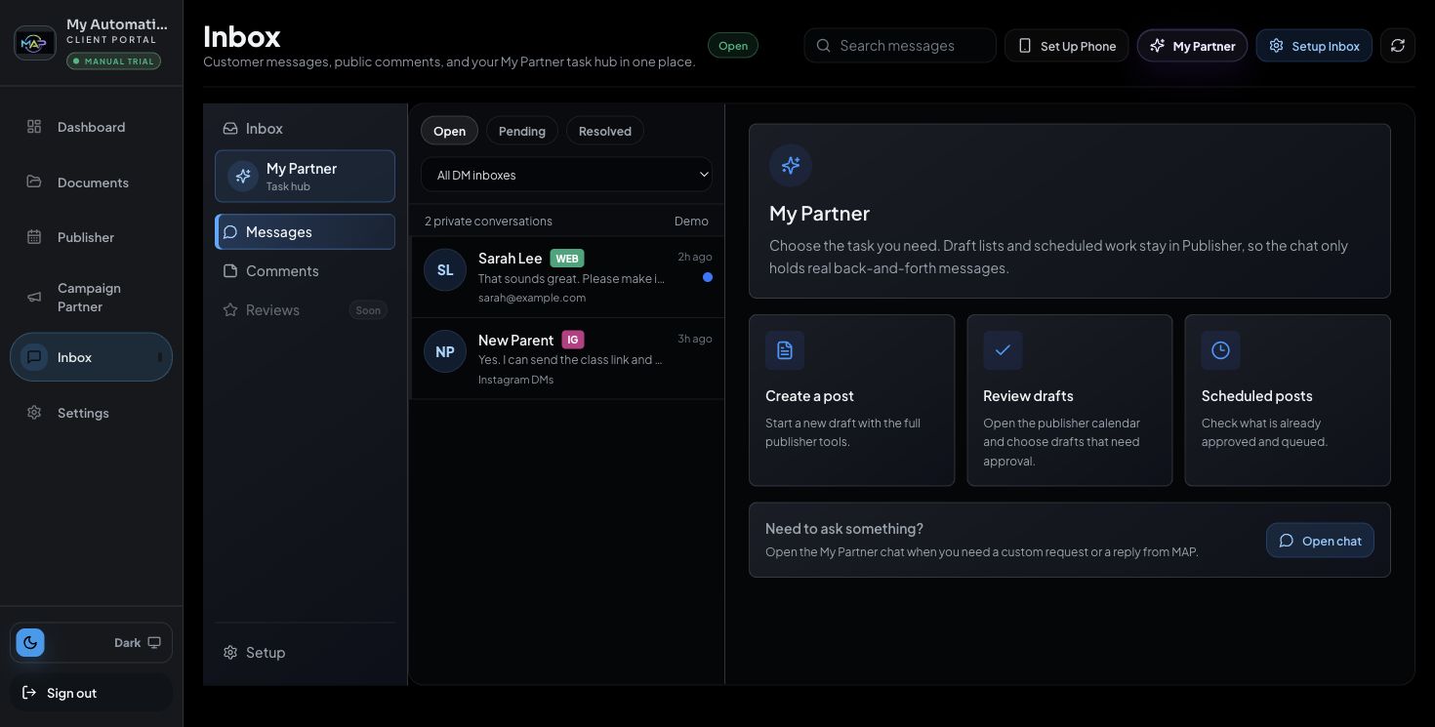This screenshot has width=1435, height=727.
Task: Go to Publisher in the sidebar
Action: pyautogui.click(x=91, y=237)
